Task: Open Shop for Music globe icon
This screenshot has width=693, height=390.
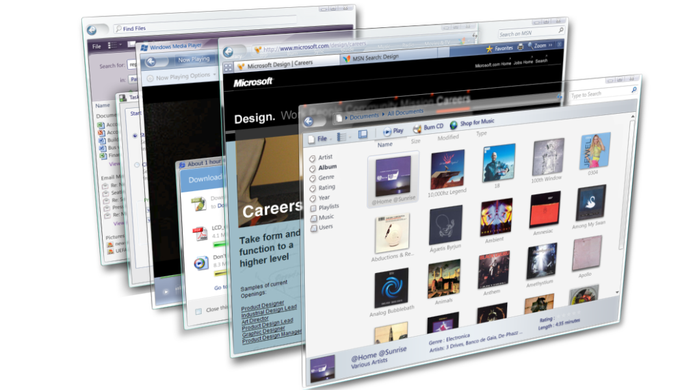Action: (453, 124)
